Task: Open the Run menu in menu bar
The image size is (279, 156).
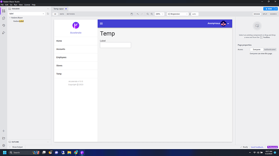Action: coord(16,5)
